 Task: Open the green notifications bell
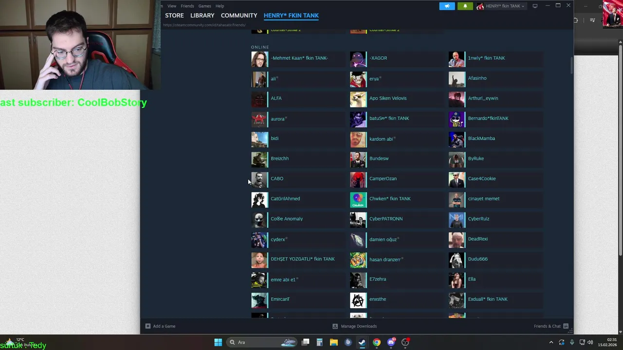pos(465,6)
